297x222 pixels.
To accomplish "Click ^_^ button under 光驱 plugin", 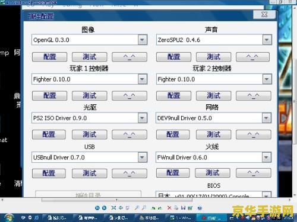I will click(x=129, y=134).
